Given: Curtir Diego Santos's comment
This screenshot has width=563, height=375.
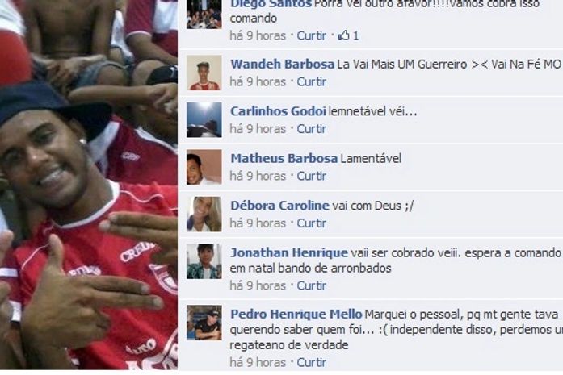Looking at the screenshot, I should [311, 35].
